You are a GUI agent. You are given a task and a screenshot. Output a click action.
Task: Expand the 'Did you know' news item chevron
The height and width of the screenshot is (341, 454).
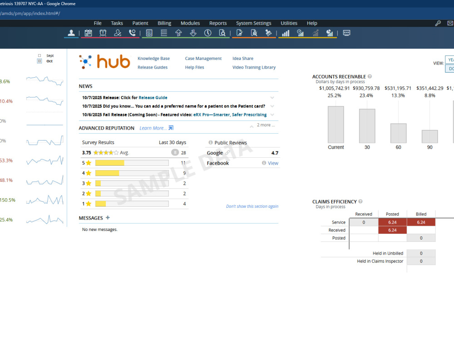272,106
